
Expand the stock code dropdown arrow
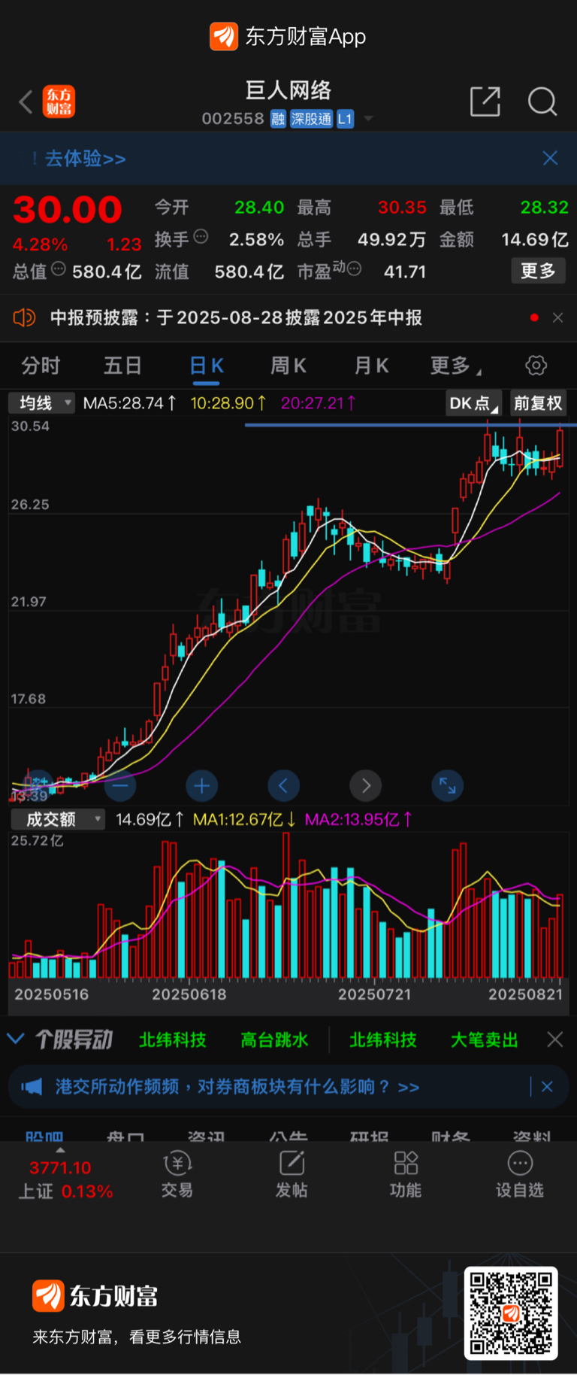click(x=368, y=119)
